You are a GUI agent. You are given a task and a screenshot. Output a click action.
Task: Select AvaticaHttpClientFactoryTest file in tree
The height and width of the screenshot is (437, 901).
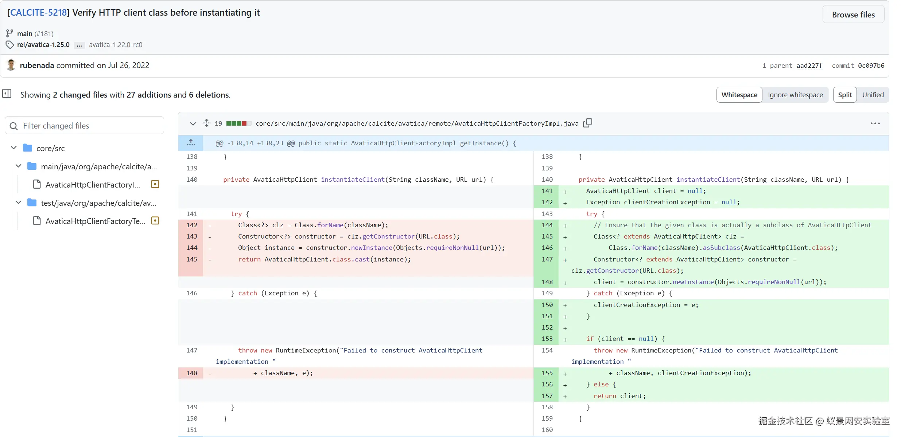[x=95, y=221]
